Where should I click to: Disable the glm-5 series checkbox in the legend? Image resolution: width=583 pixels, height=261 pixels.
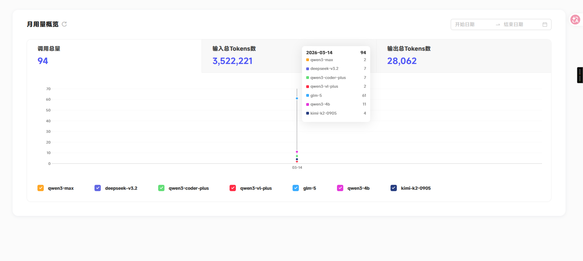tap(296, 188)
